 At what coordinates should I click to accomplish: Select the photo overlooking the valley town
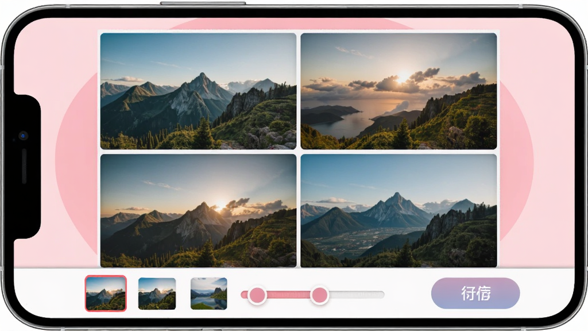coord(399,210)
